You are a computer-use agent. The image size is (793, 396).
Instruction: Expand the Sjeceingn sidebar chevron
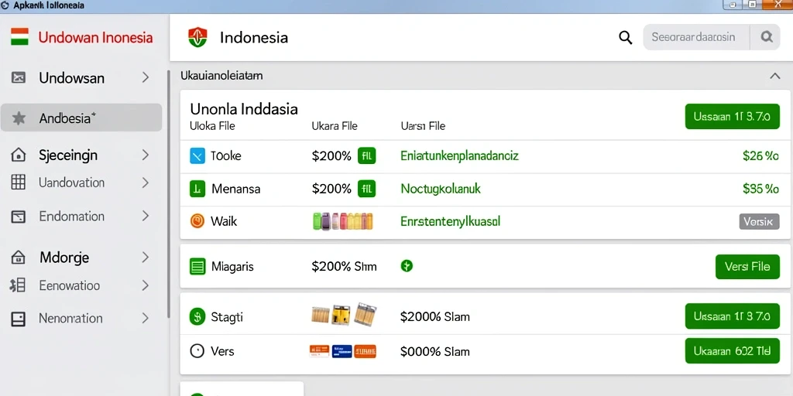(145, 155)
